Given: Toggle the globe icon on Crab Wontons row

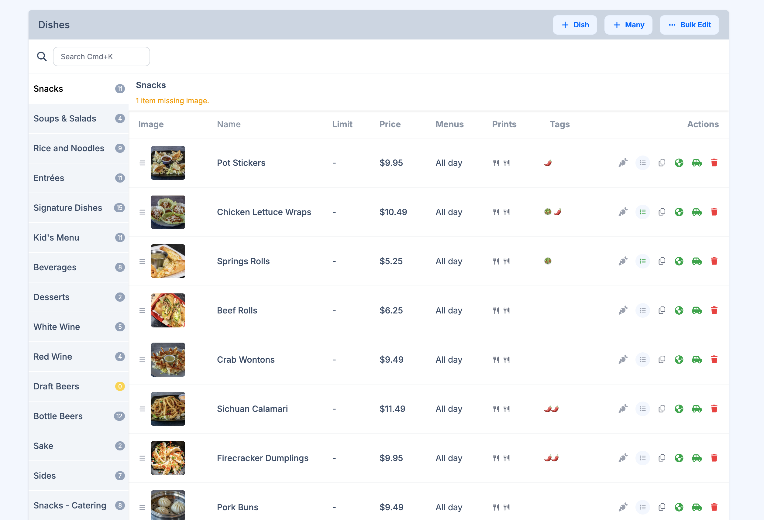Looking at the screenshot, I should 679,359.
